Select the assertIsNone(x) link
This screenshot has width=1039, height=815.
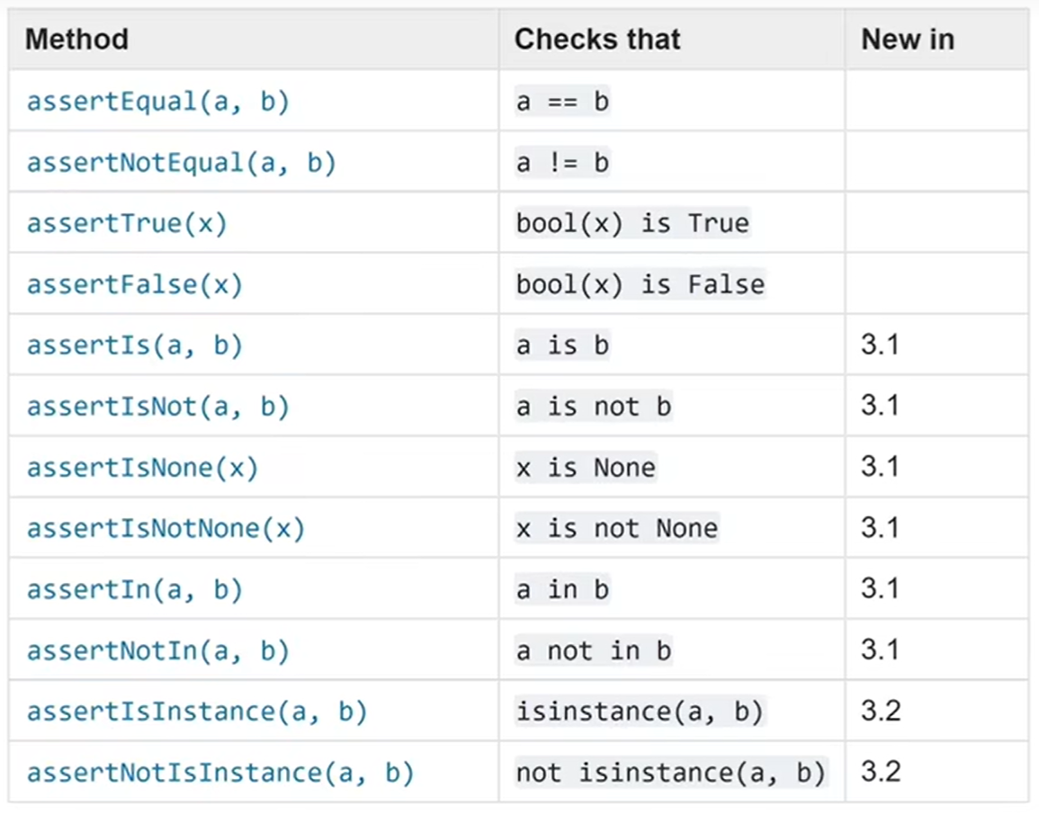[x=142, y=468]
